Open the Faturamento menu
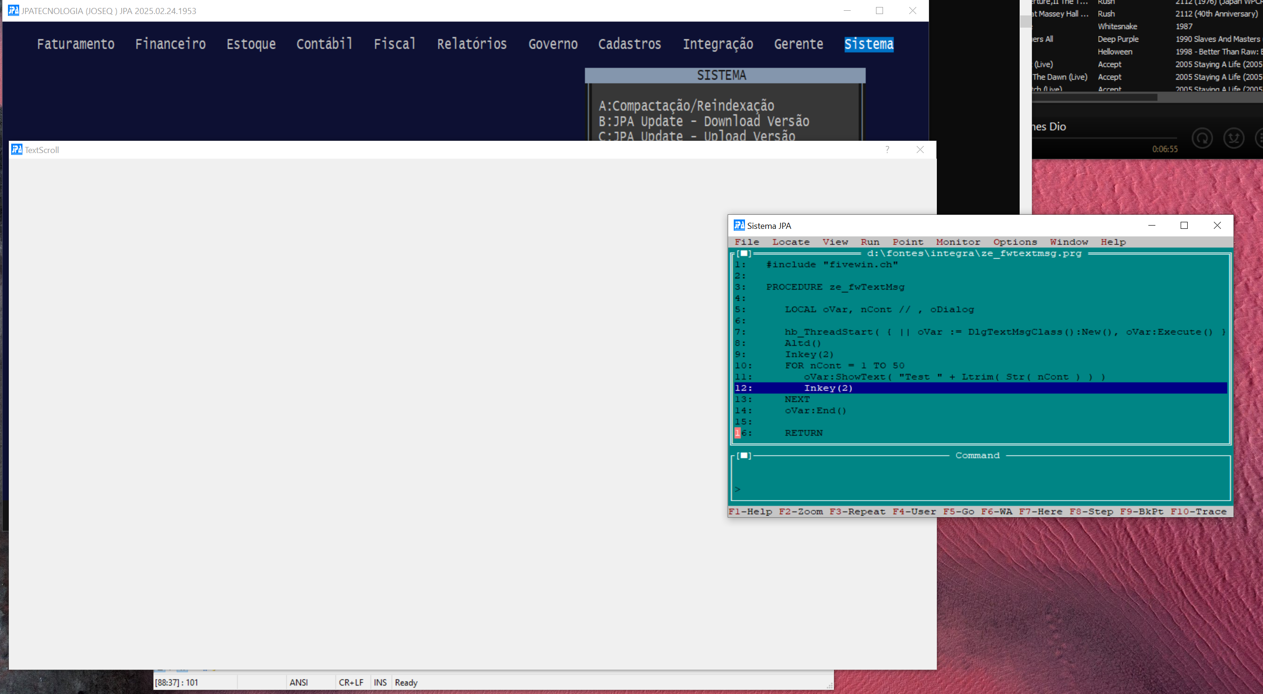The image size is (1263, 694). point(75,44)
